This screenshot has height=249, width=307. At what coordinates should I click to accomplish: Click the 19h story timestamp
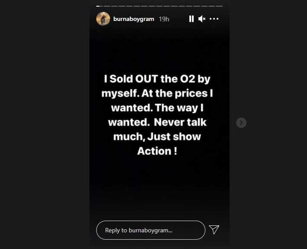click(164, 19)
